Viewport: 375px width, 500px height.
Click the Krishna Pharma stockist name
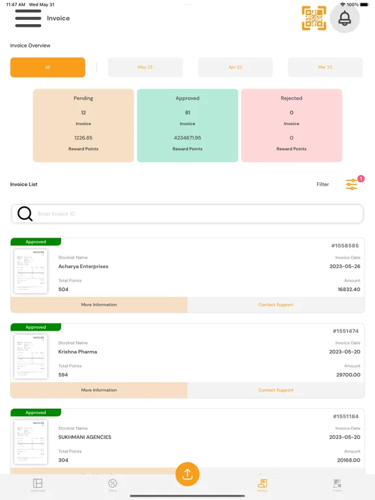point(77,352)
